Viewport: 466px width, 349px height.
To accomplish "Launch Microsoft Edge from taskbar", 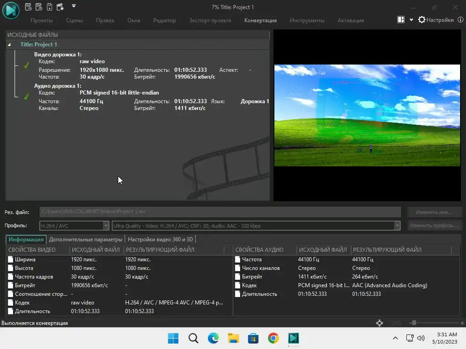I will tap(213, 338).
